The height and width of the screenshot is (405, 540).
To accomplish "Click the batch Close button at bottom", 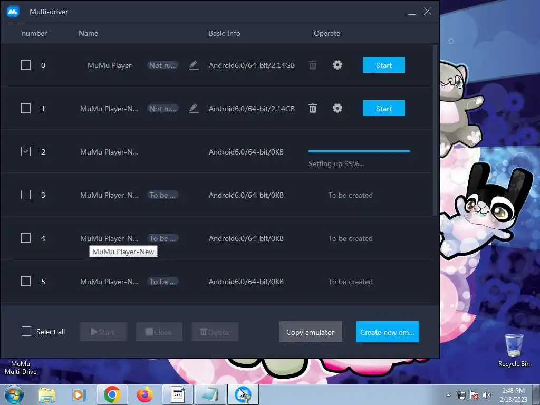I will (159, 332).
